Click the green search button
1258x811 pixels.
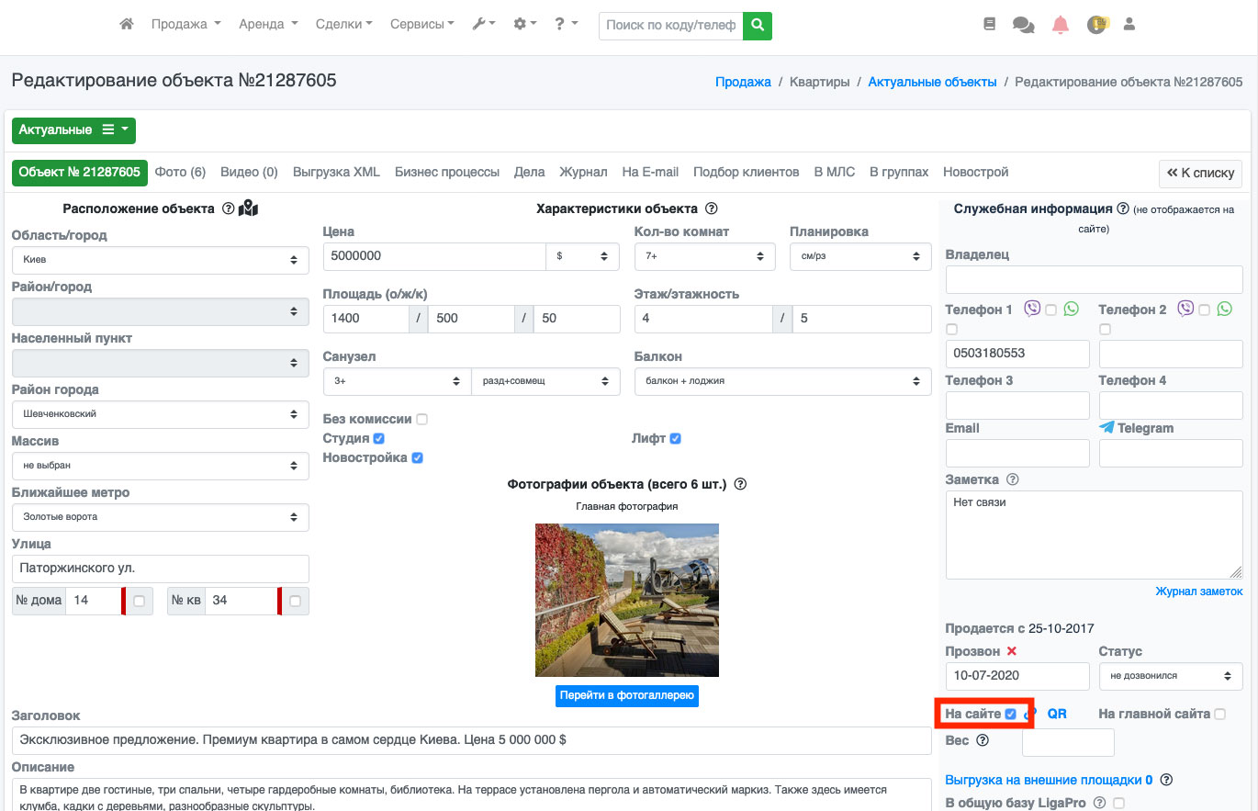pos(757,26)
